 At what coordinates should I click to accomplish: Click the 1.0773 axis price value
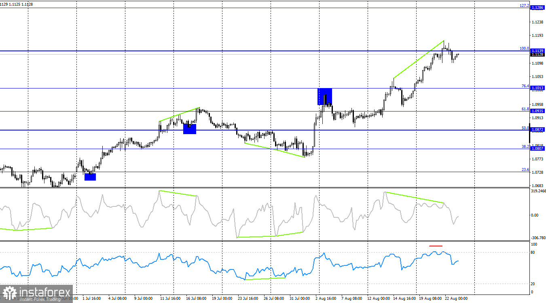[x=538, y=159]
